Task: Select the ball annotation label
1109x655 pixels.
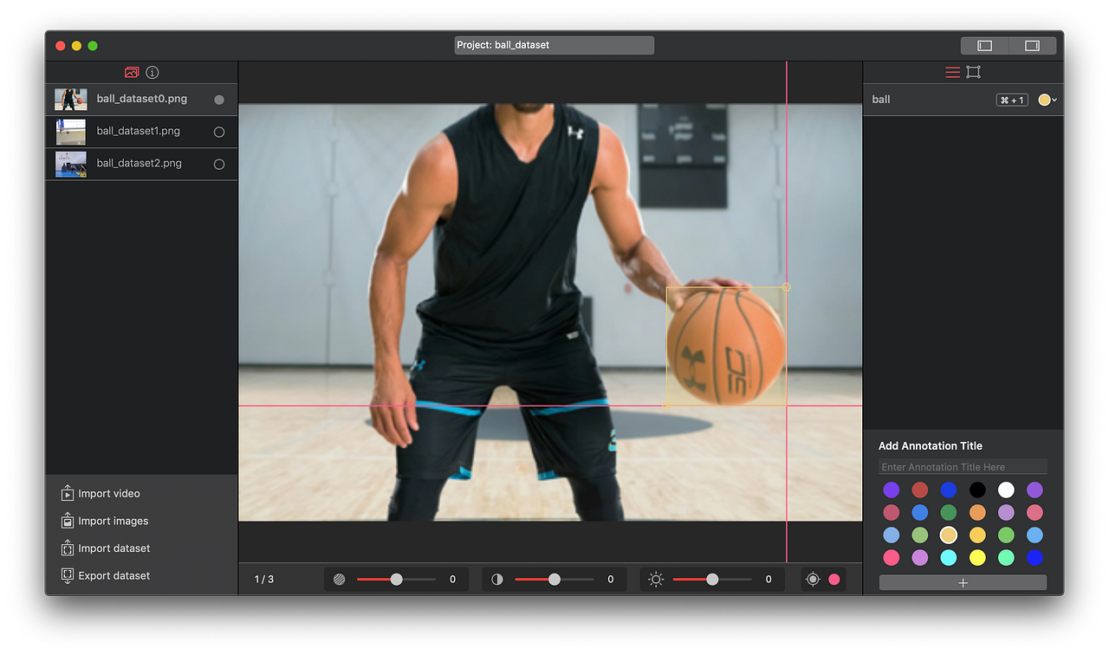Action: (881, 99)
